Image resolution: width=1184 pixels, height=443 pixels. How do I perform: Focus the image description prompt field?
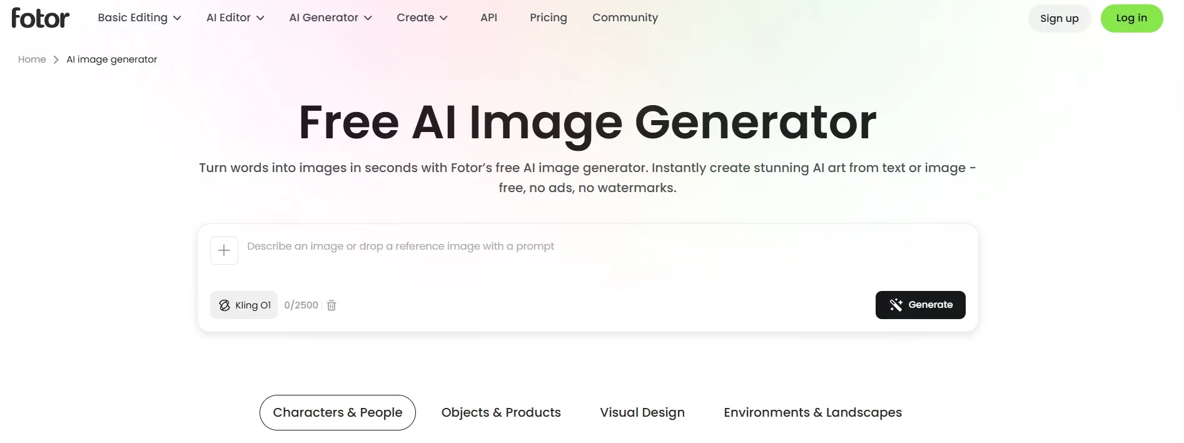pos(600,250)
